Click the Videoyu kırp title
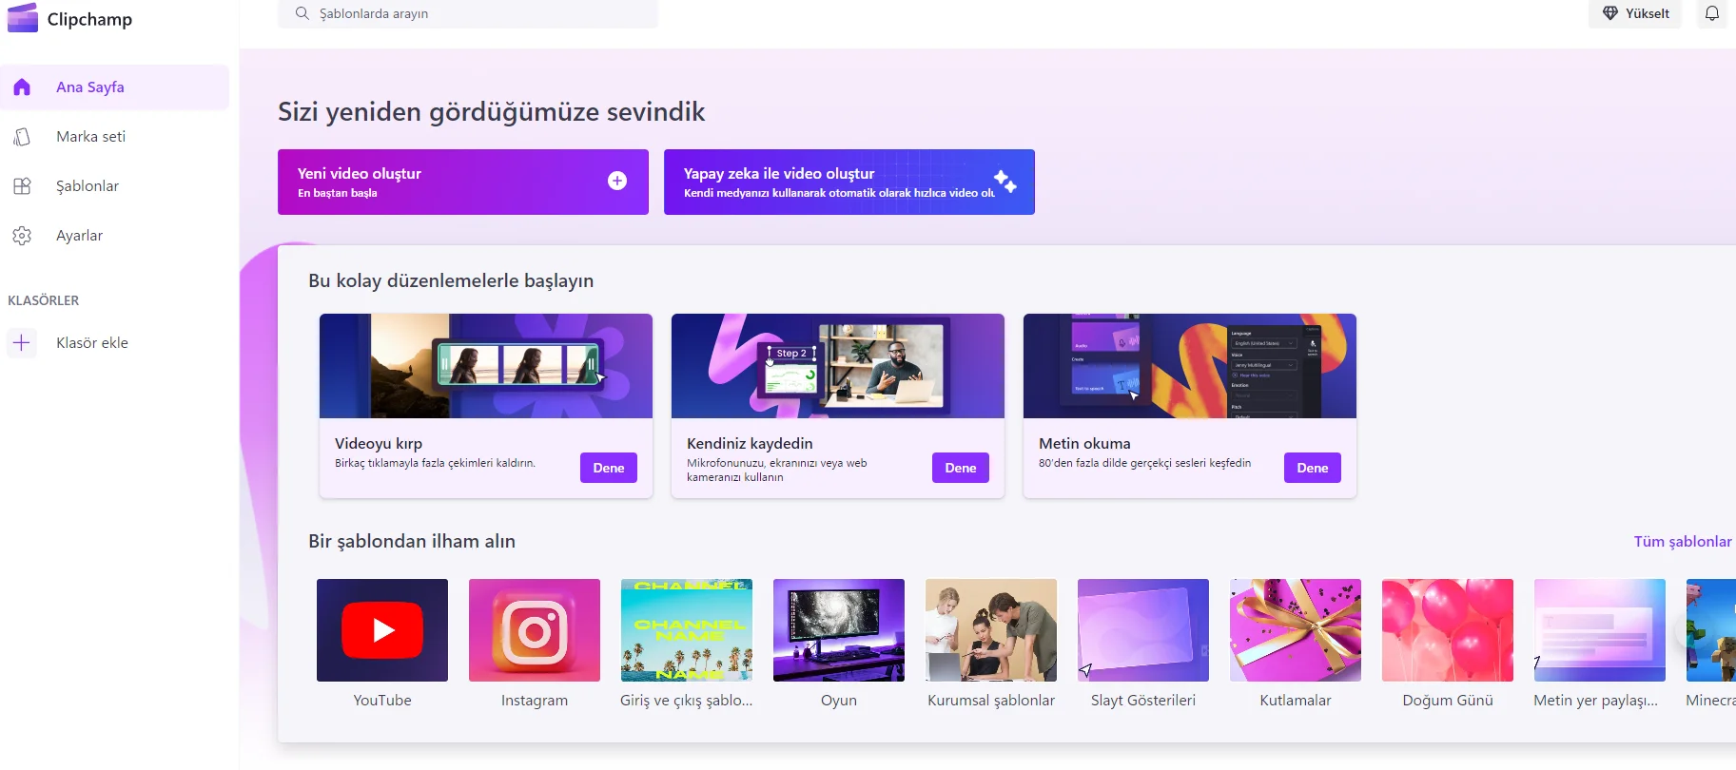The image size is (1736, 770). 379,444
